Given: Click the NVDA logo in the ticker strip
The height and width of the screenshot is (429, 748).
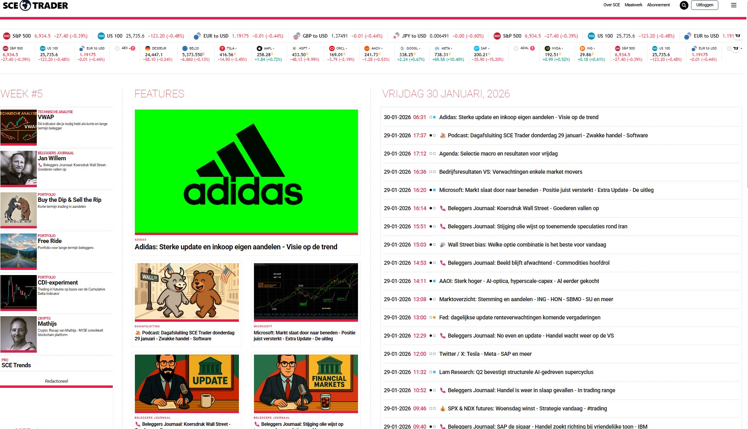Looking at the screenshot, I should pos(548,48).
